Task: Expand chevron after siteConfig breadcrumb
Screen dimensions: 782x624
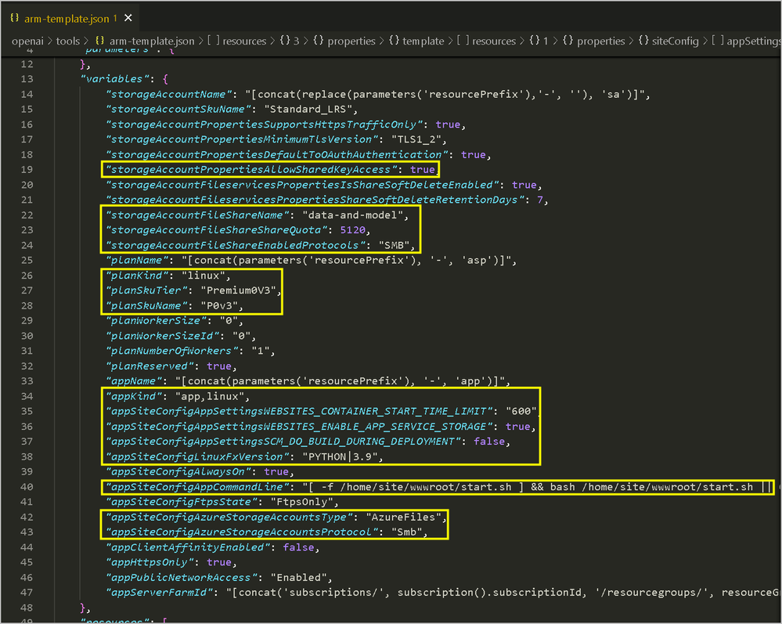Action: click(705, 41)
